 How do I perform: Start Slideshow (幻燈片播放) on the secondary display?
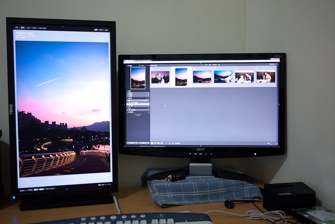pyautogui.click(x=42, y=28)
